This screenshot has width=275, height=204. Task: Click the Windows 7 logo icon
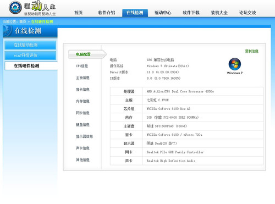point(235,64)
